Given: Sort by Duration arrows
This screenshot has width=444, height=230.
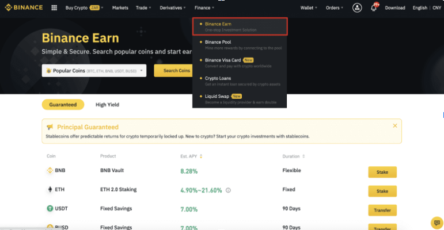Looking at the screenshot, I should click(303, 156).
